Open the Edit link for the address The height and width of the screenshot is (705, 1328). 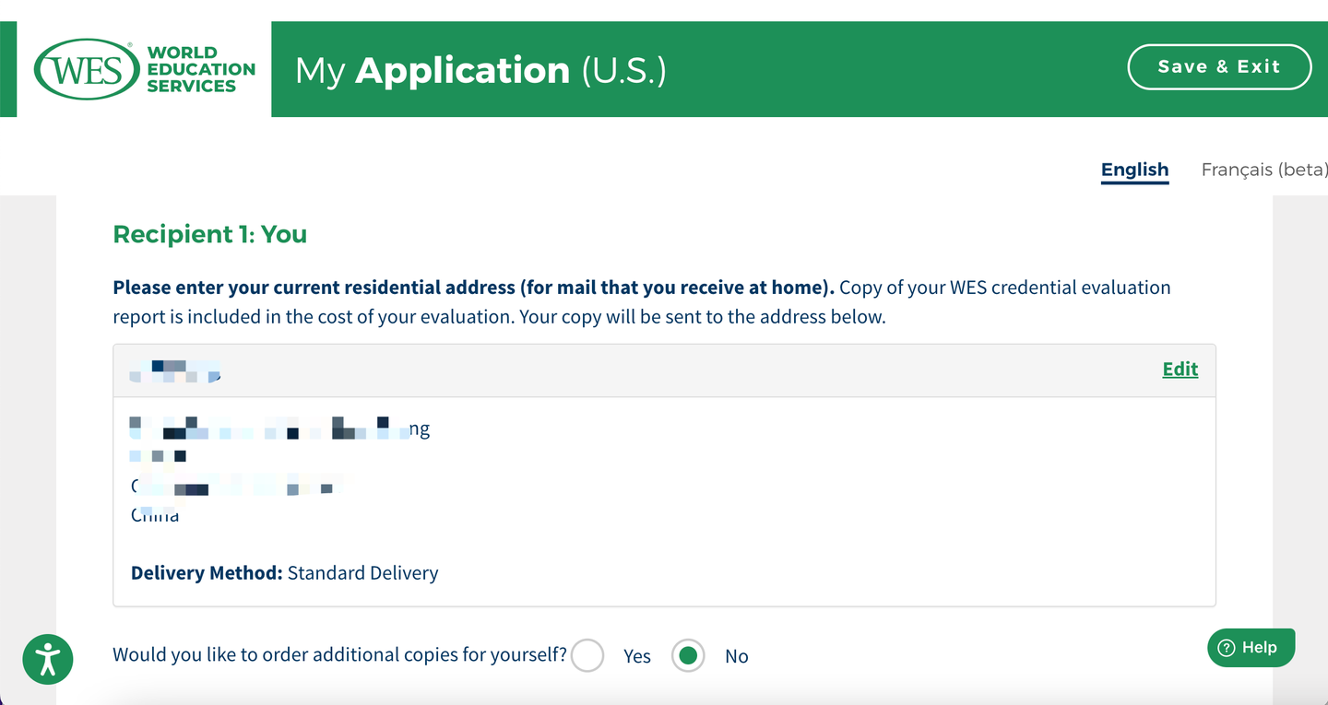point(1180,370)
